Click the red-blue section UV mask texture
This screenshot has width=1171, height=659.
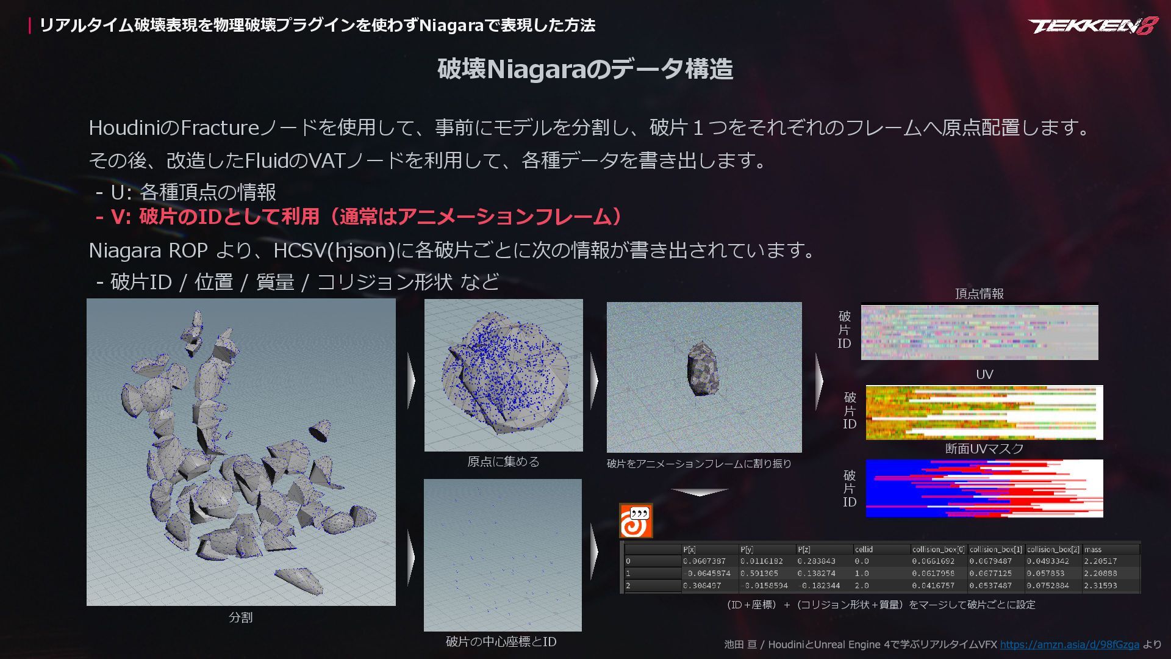[984, 488]
